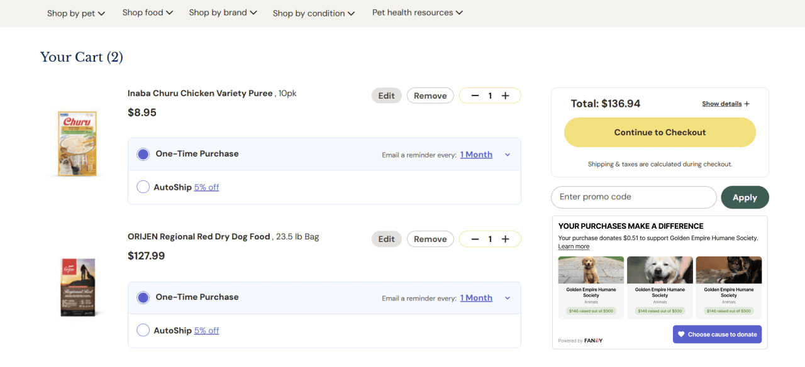Image resolution: width=805 pixels, height=367 pixels.
Task: Remove ORIJEN dog food from the cart
Action: pos(430,239)
